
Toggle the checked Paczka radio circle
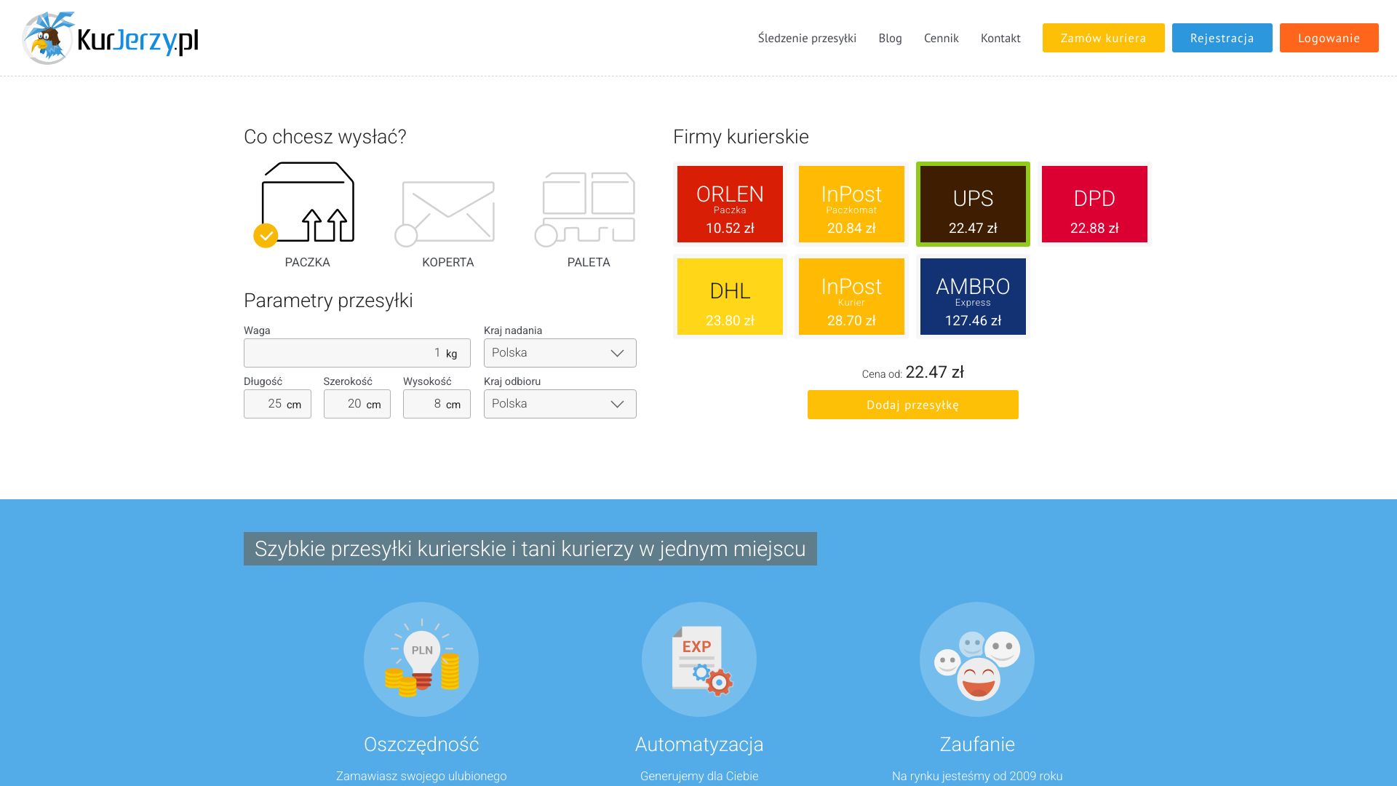(x=266, y=236)
